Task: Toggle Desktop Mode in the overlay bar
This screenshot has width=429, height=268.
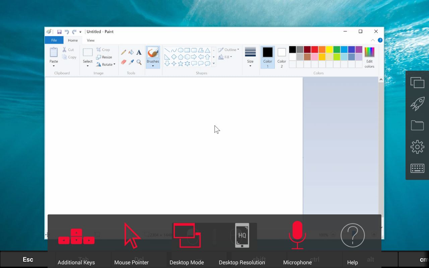Action: pos(187,236)
